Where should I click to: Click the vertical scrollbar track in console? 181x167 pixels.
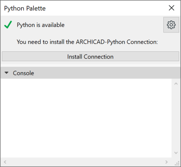pos(176,118)
